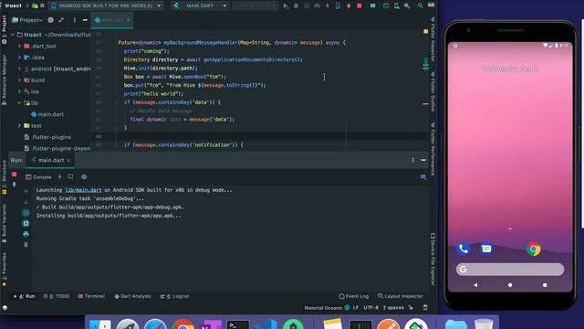Open Run panel options three-dot menu
The image size is (584, 329).
click(412, 160)
